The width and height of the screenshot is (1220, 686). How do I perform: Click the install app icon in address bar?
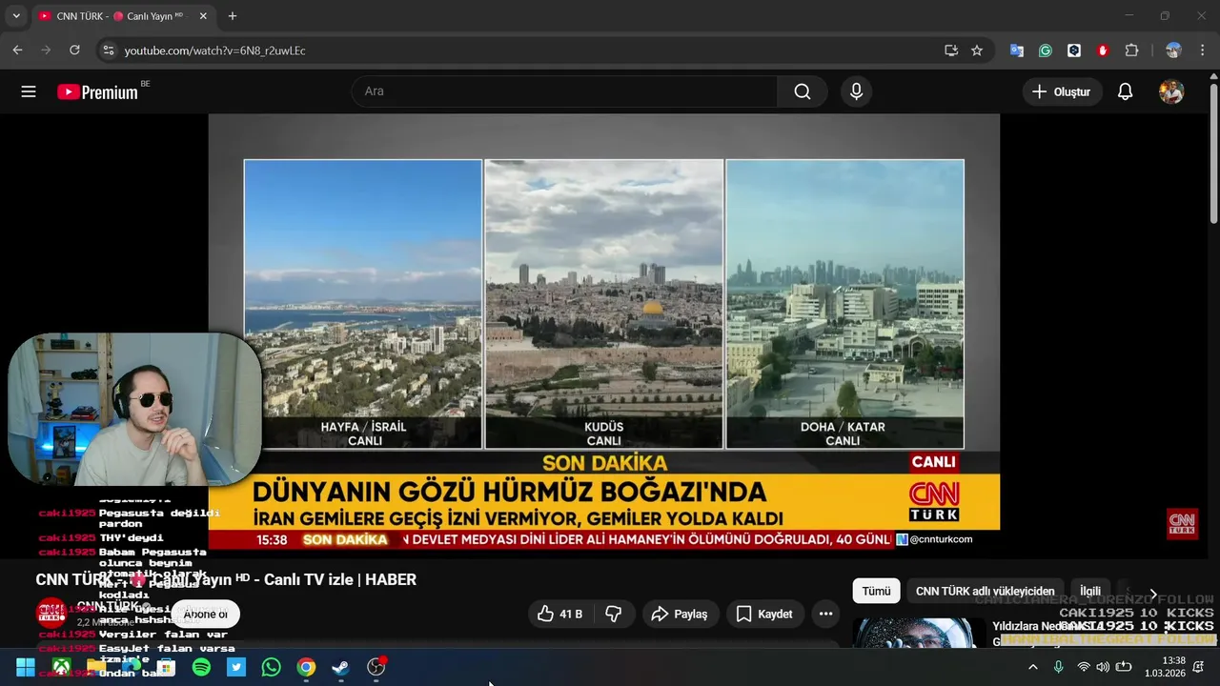951,50
